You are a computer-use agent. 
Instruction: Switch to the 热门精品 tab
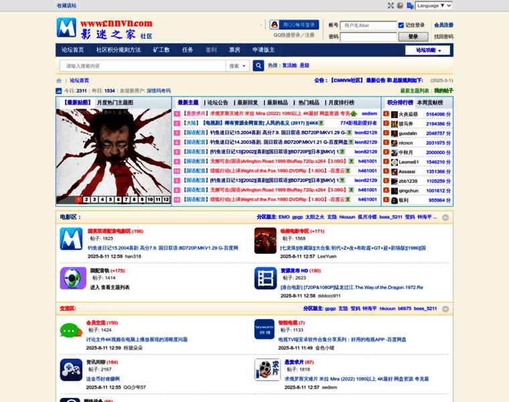coord(309,103)
